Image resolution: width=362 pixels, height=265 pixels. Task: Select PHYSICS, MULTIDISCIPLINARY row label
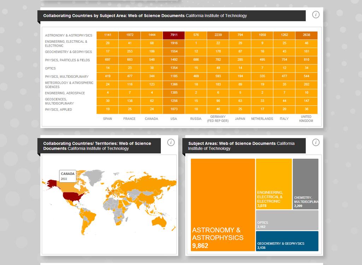(x=67, y=77)
